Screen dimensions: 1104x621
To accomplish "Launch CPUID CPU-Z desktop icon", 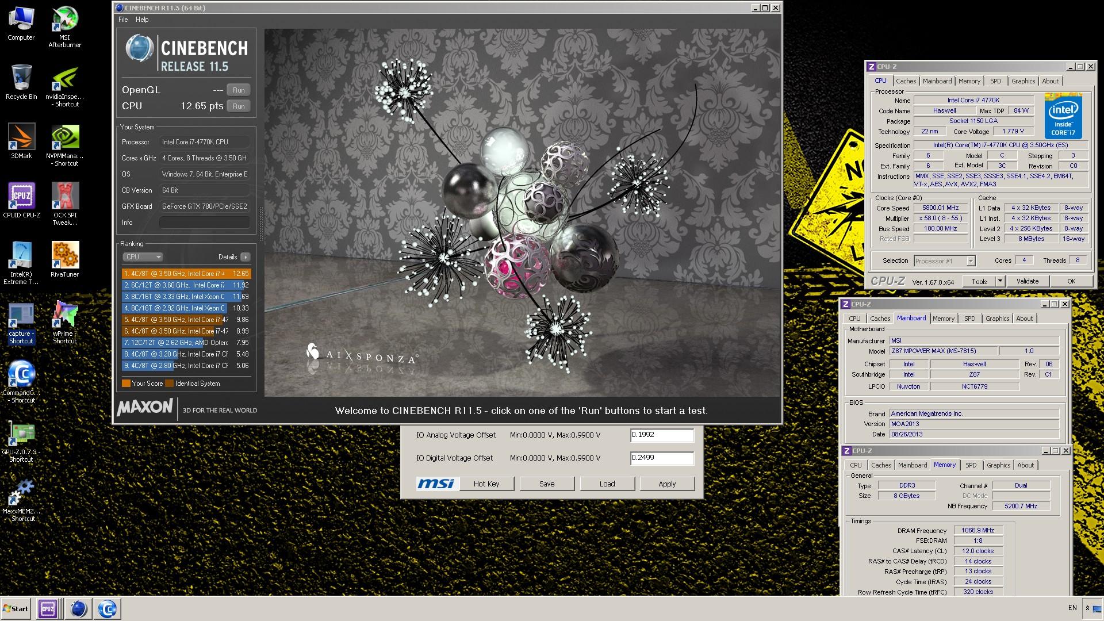I will (x=21, y=201).
